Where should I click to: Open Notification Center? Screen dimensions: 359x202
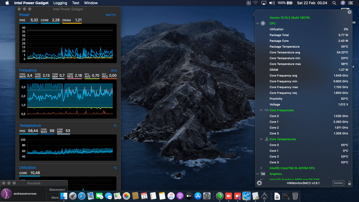coord(351,3)
